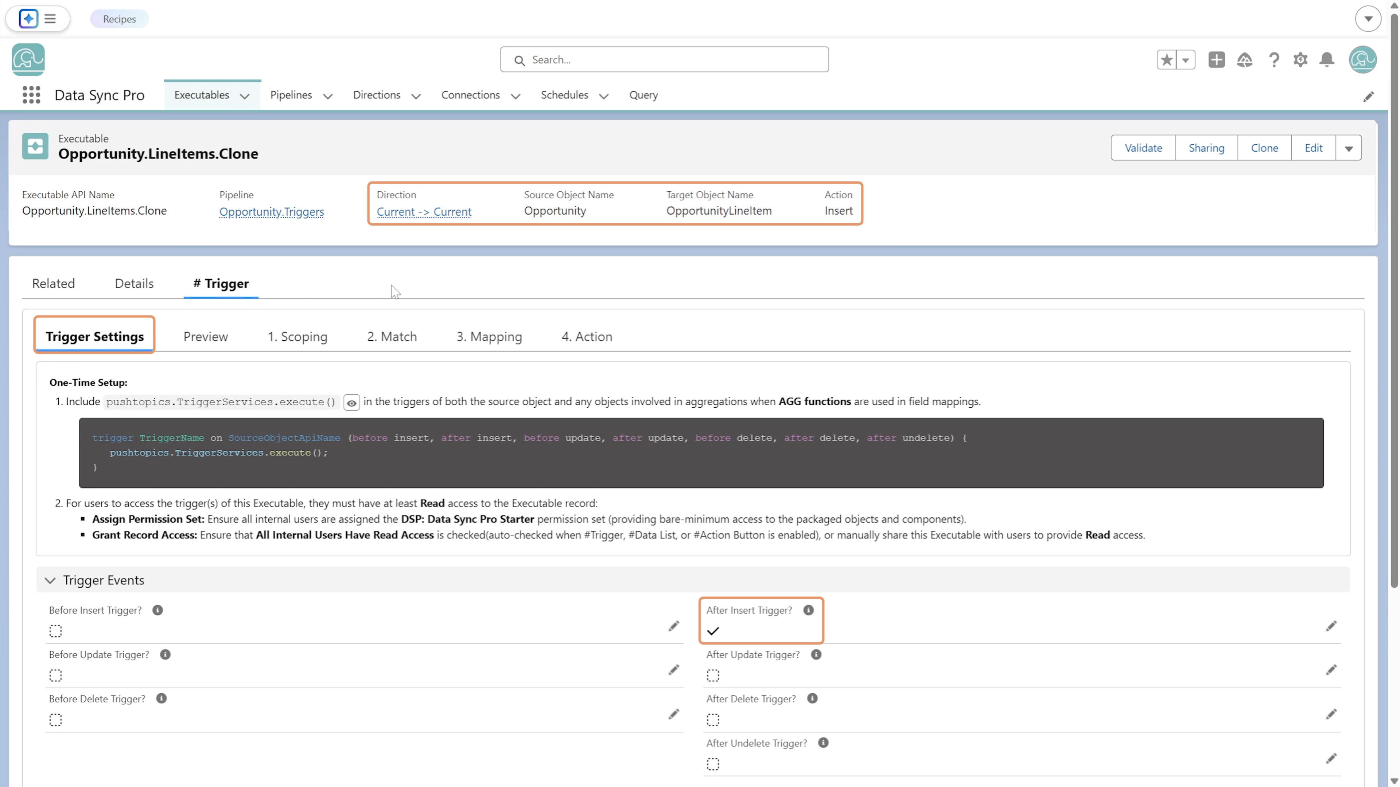Open the Setup gear icon
1400x787 pixels.
coord(1300,60)
